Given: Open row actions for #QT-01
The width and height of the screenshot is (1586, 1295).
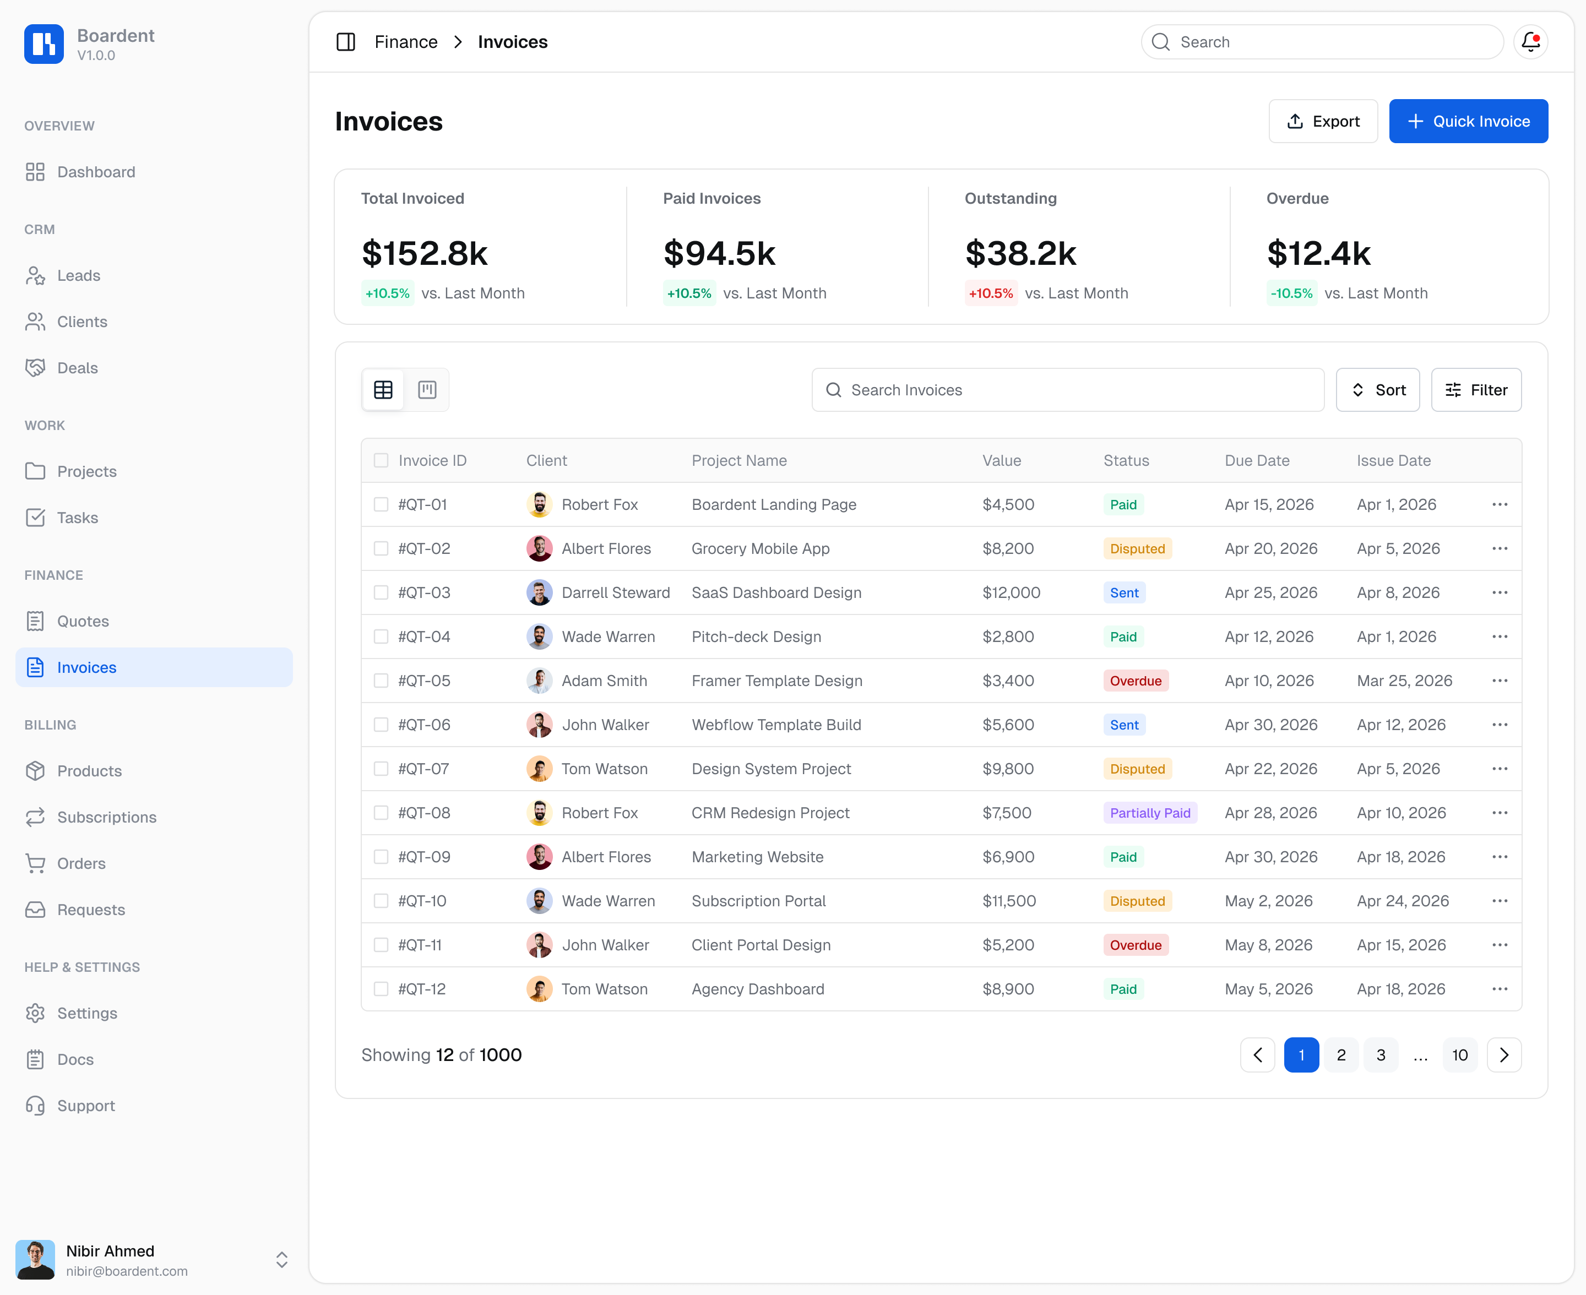Looking at the screenshot, I should pyautogui.click(x=1500, y=504).
